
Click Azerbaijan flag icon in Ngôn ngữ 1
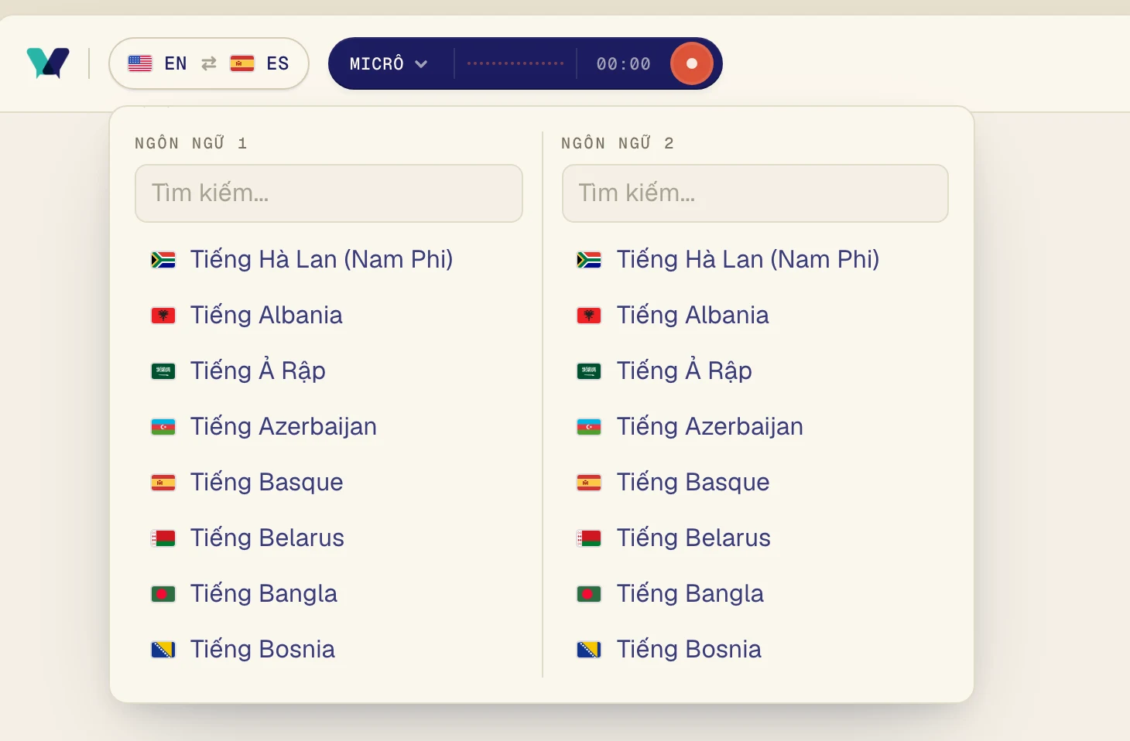click(163, 427)
